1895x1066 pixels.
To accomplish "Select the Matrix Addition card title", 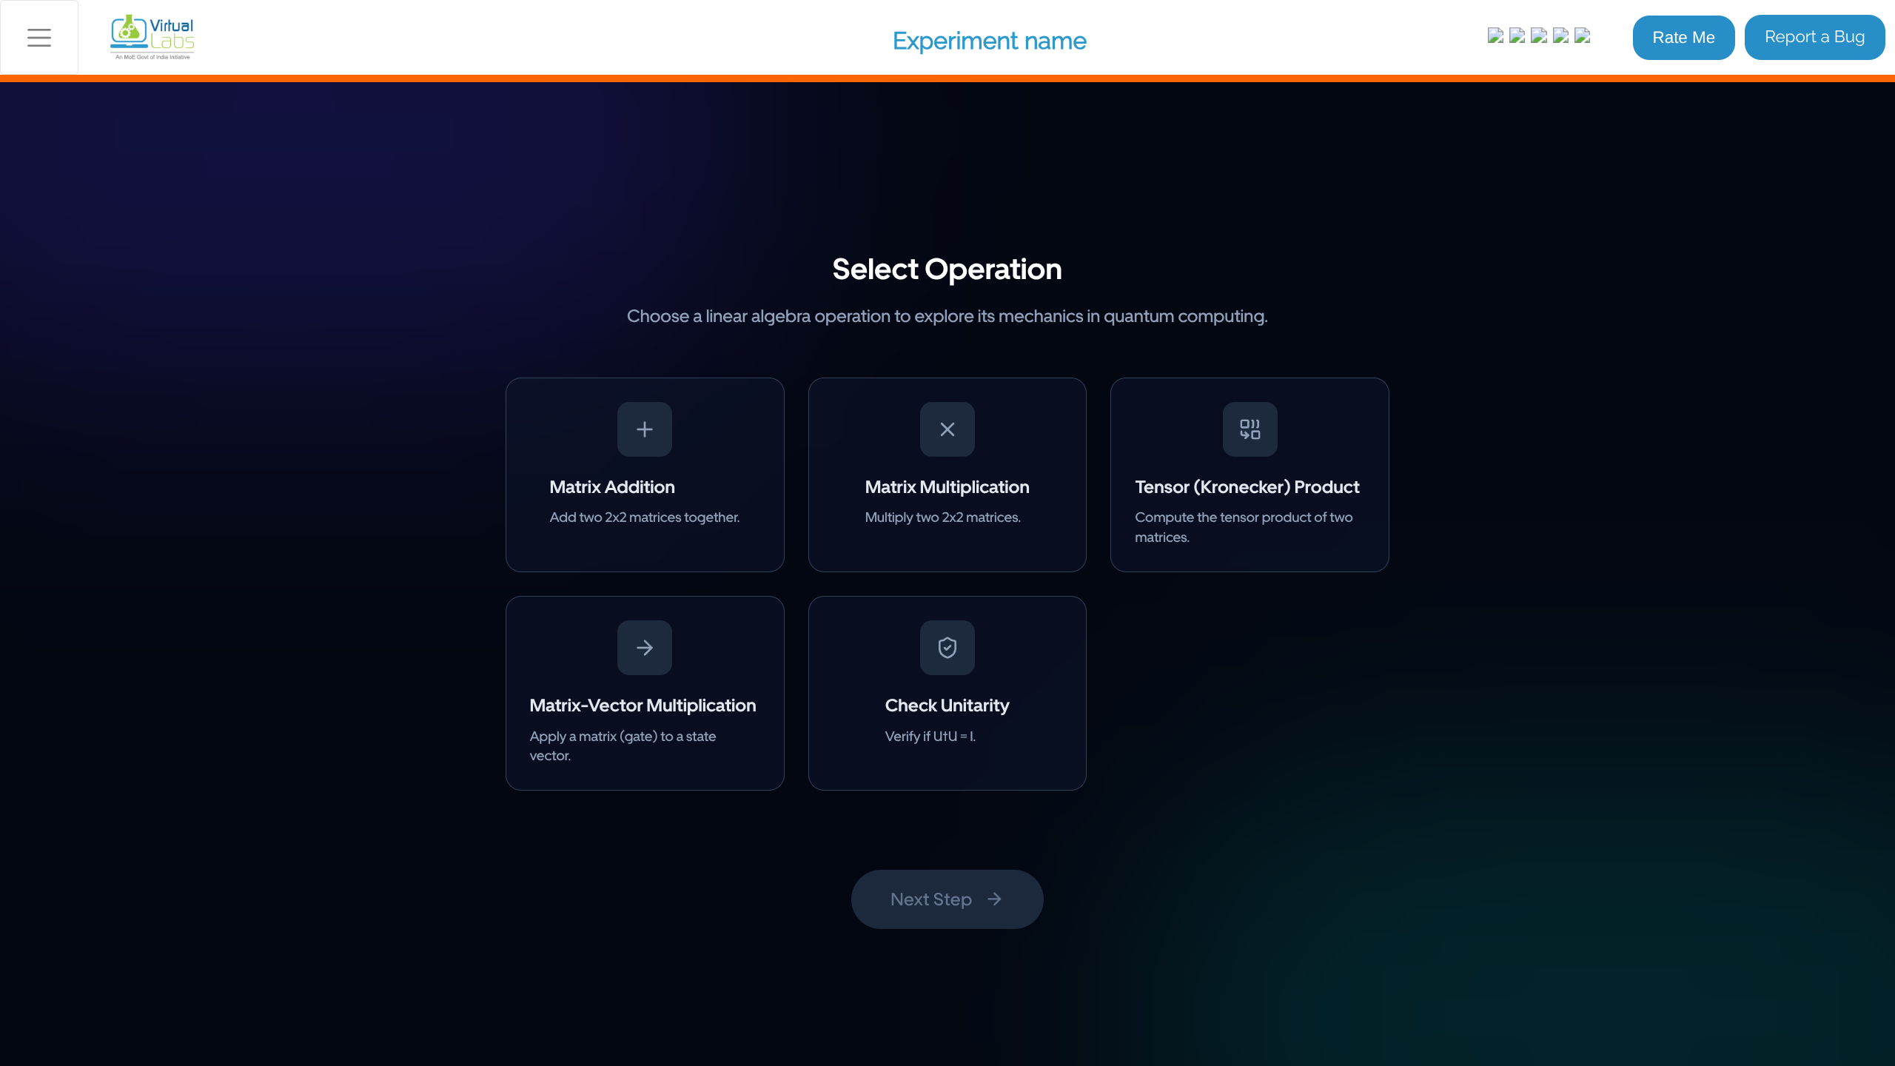I will coord(611,487).
